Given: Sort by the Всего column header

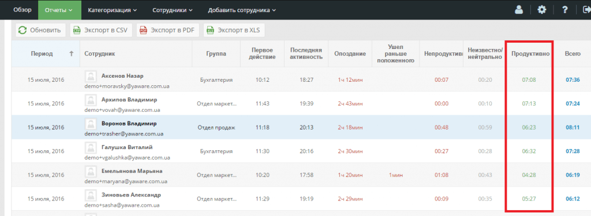Looking at the screenshot, I should 573,54.
